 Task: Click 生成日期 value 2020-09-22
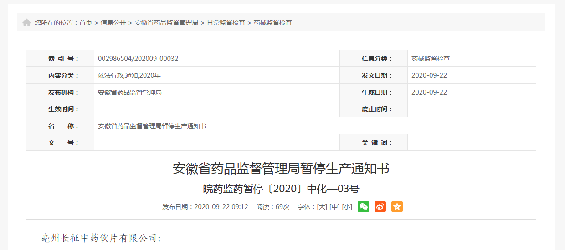click(x=429, y=92)
